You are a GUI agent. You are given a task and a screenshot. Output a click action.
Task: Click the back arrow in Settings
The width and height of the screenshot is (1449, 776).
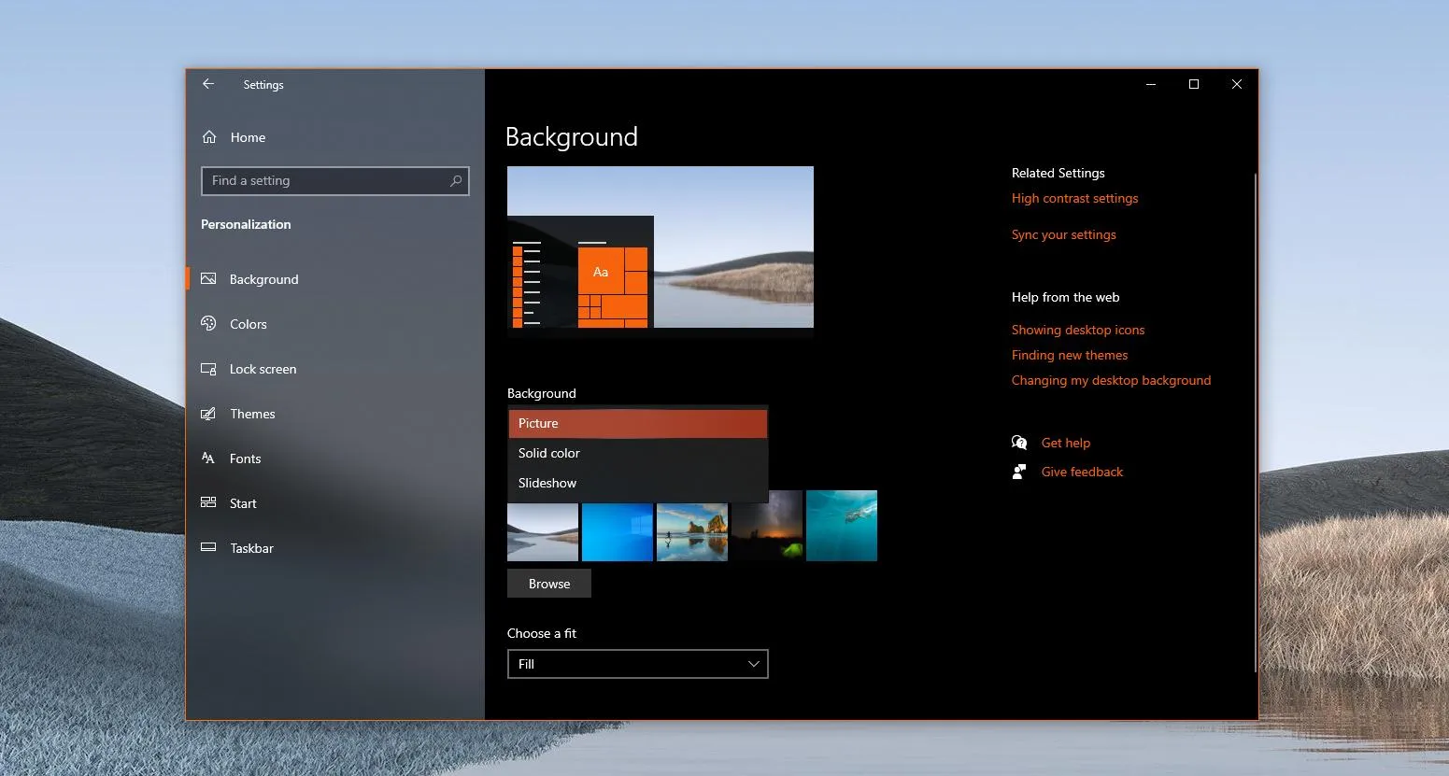click(x=208, y=84)
